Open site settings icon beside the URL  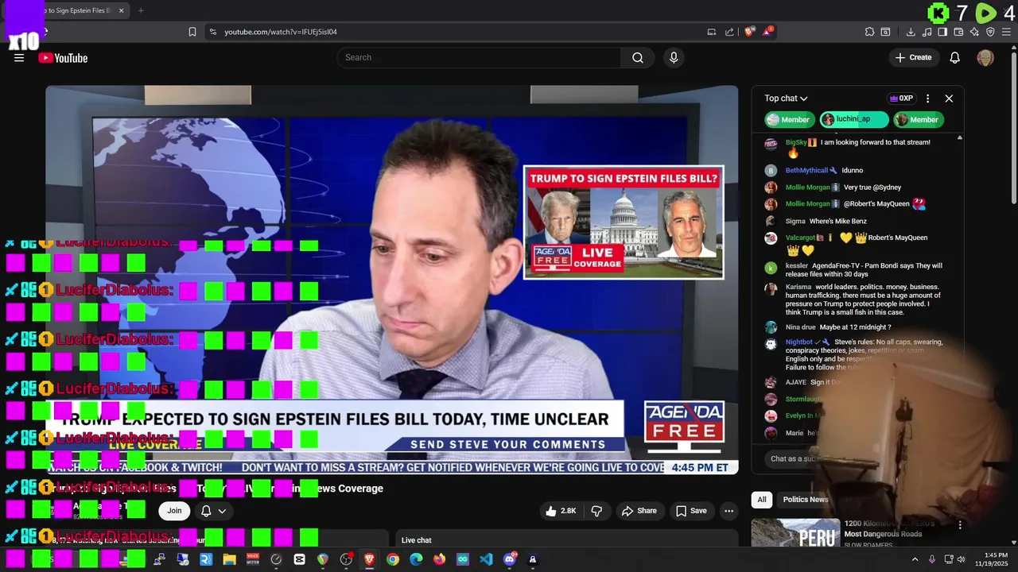click(212, 32)
